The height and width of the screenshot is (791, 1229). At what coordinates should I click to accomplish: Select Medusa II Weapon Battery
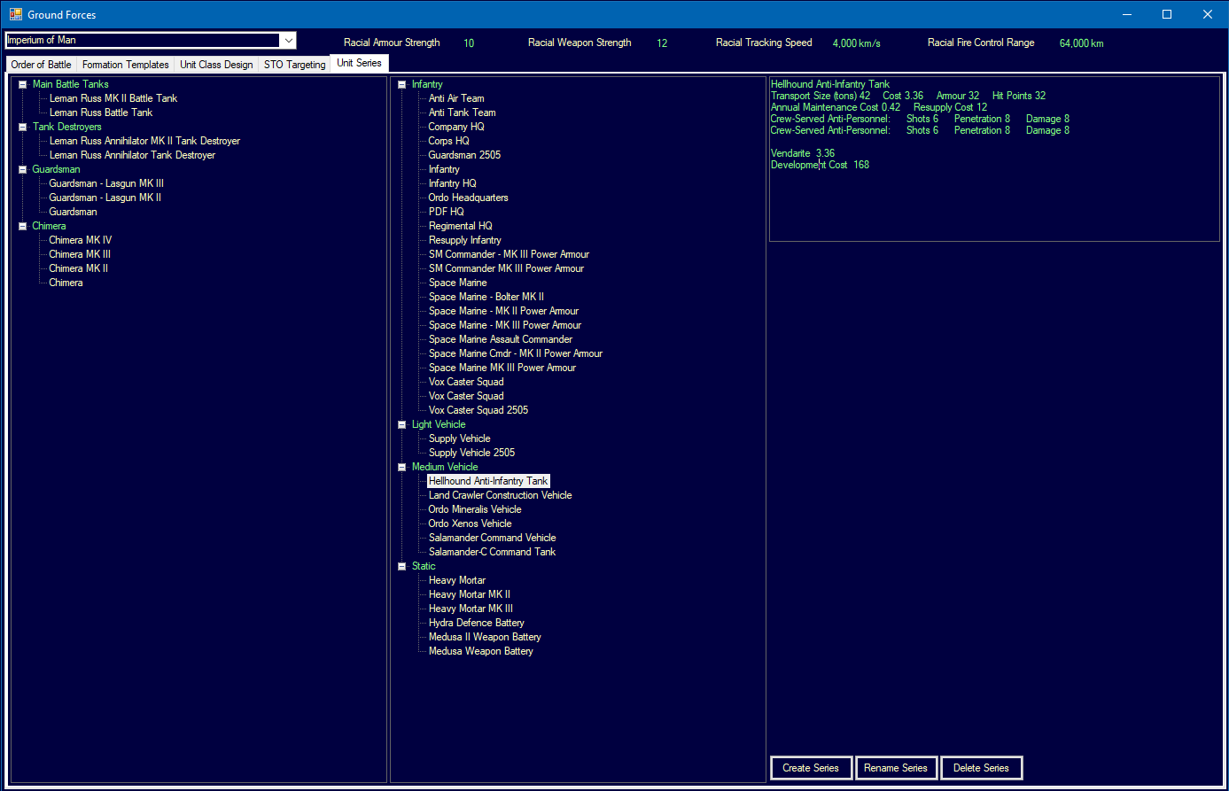485,637
